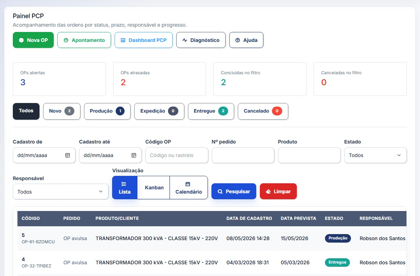
Task: Click the Canceladas no filtro card
Action: coord(360,79)
